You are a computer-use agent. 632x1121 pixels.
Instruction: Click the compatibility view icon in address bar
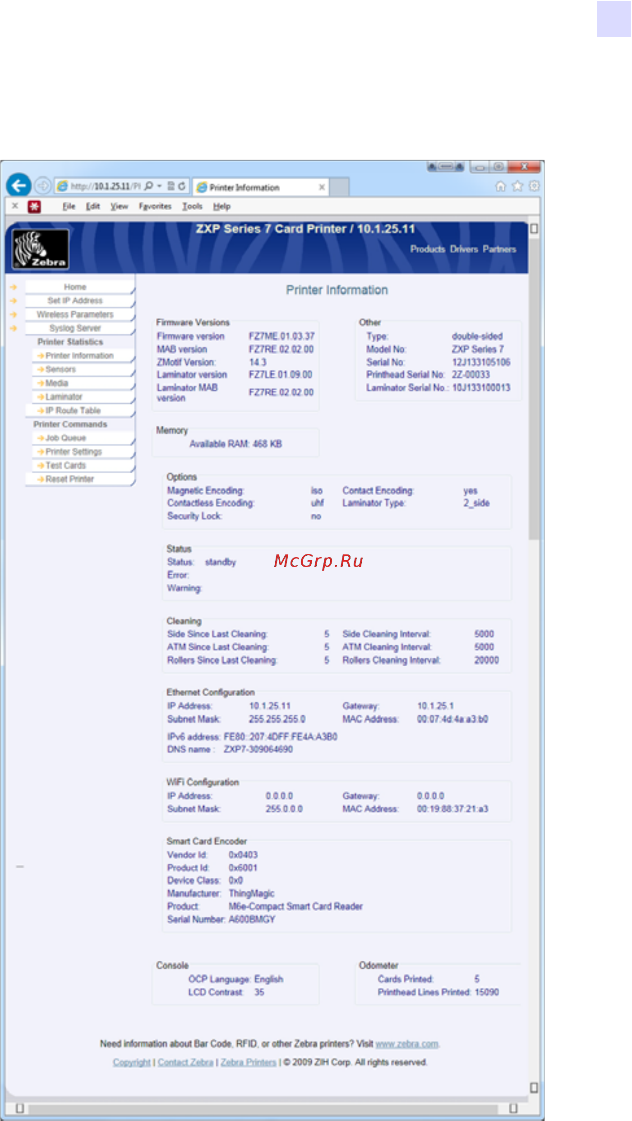point(171,186)
